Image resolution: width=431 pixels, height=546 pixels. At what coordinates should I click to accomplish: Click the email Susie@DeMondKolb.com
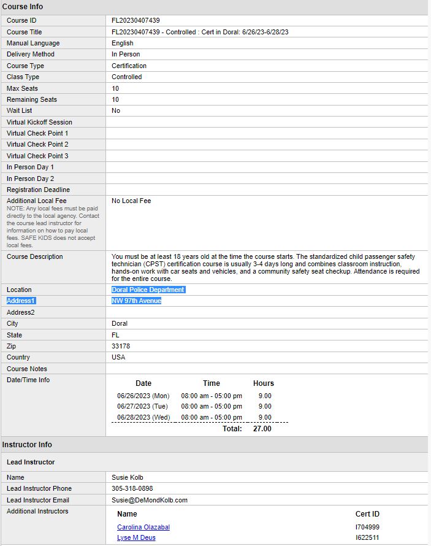150,500
